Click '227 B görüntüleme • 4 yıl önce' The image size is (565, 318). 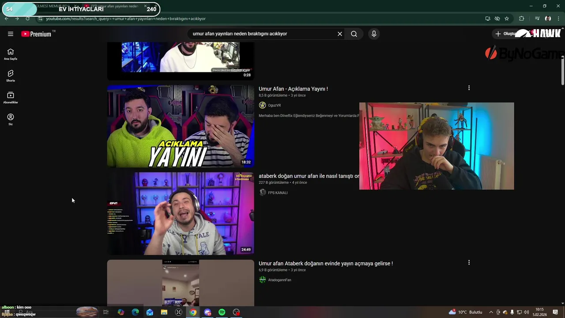pyautogui.click(x=282, y=183)
